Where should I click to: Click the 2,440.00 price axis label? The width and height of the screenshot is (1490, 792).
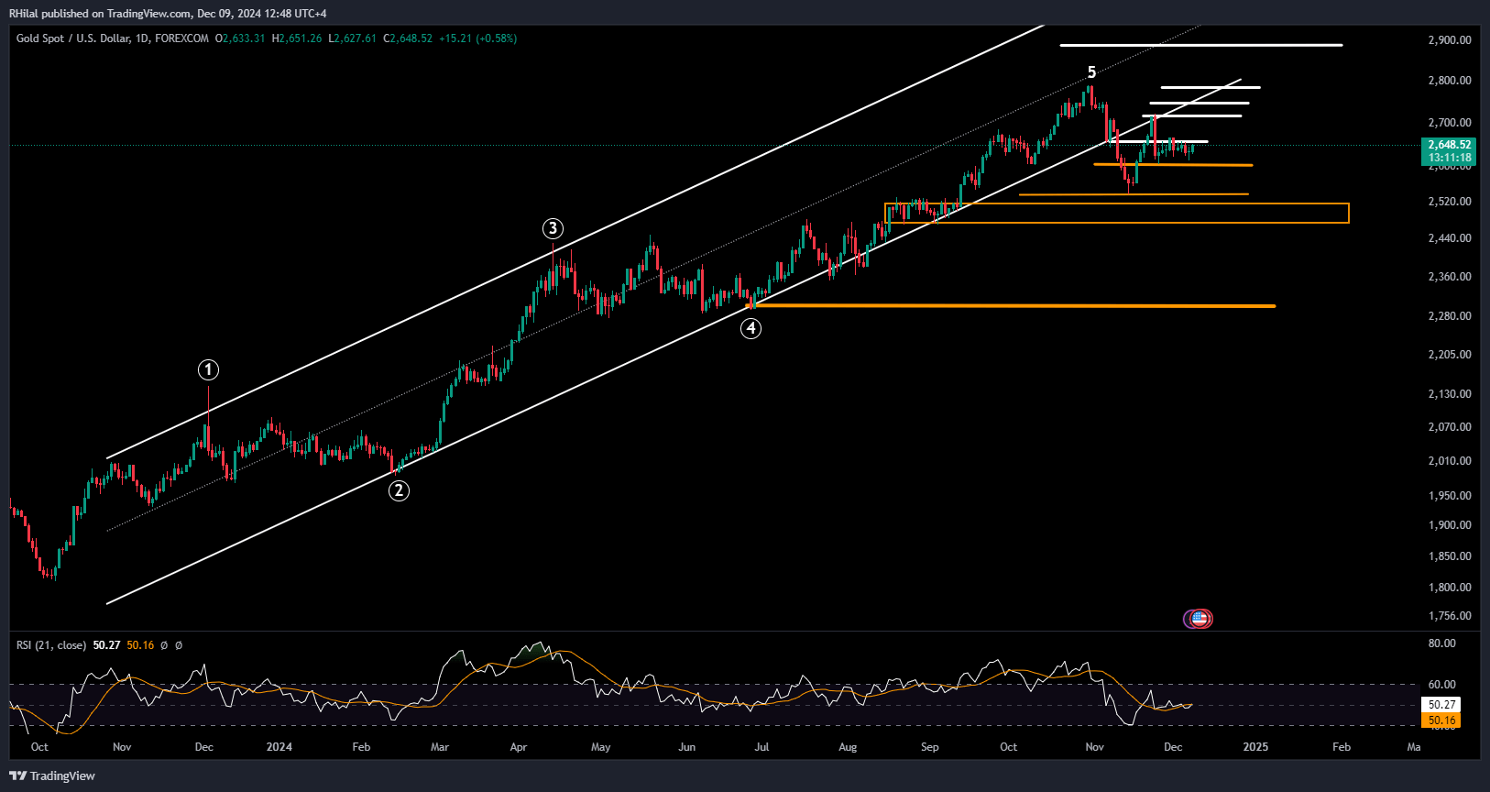click(1450, 238)
